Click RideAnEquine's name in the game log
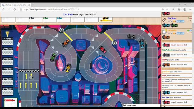Screen dimensions: 194x109 pos(168,50)
